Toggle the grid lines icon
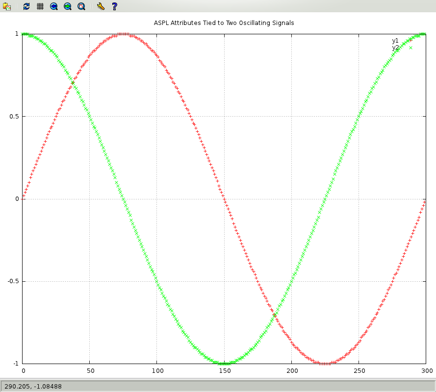Image resolution: width=436 pixels, height=392 pixels. tap(40, 6)
